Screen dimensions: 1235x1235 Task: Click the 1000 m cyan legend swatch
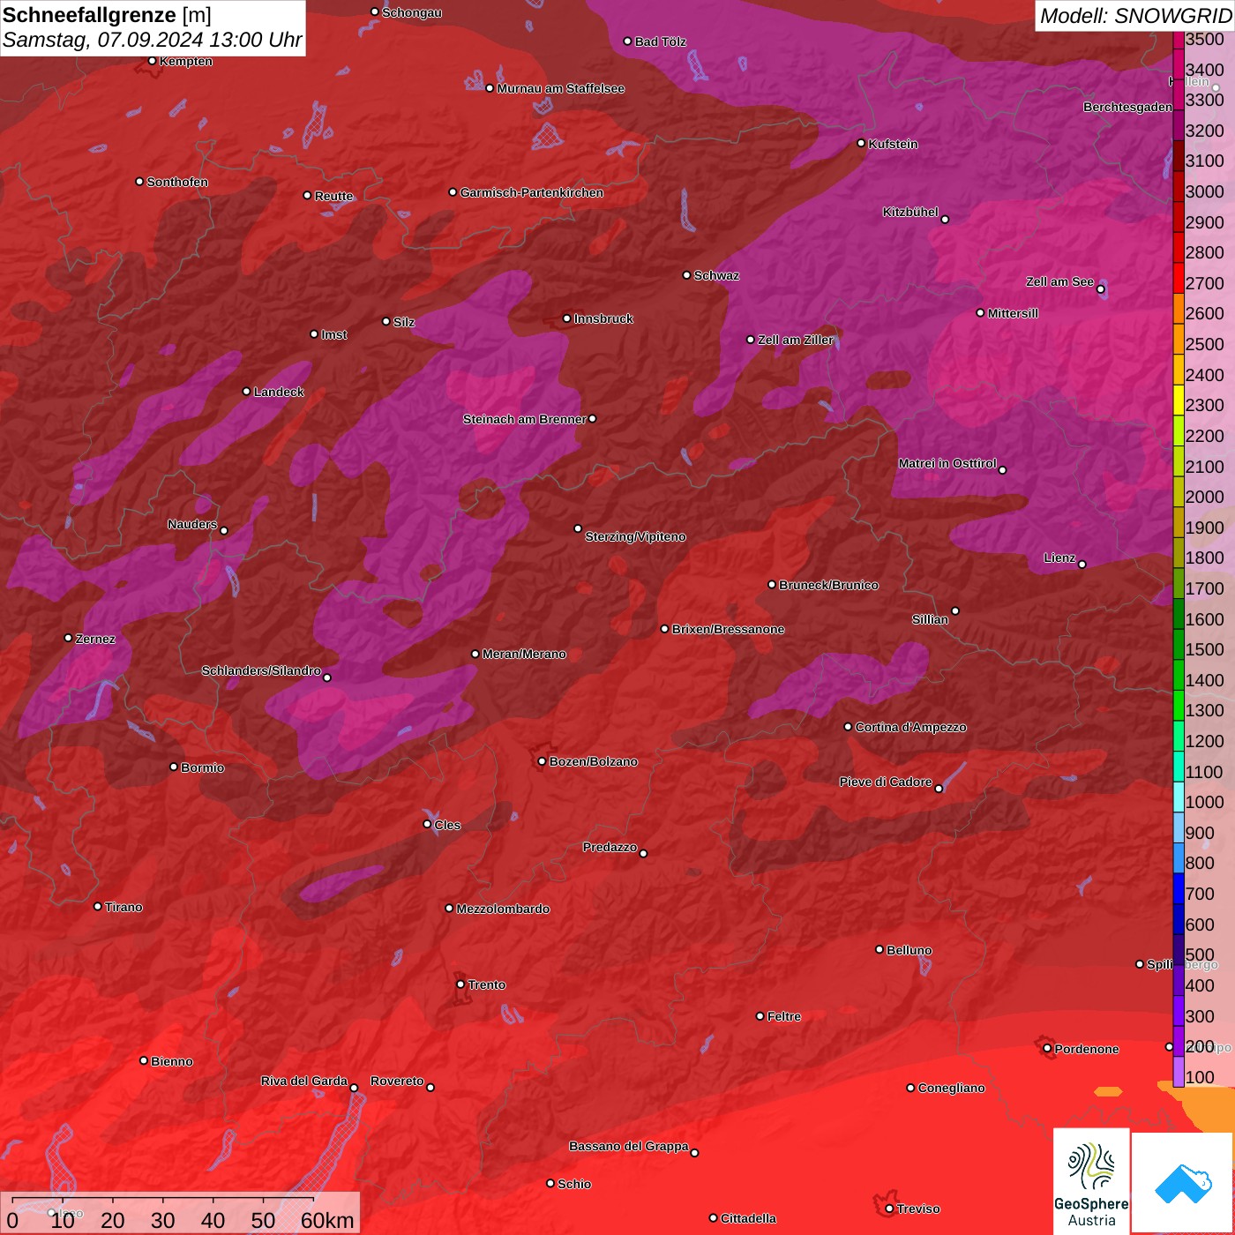(x=1179, y=797)
